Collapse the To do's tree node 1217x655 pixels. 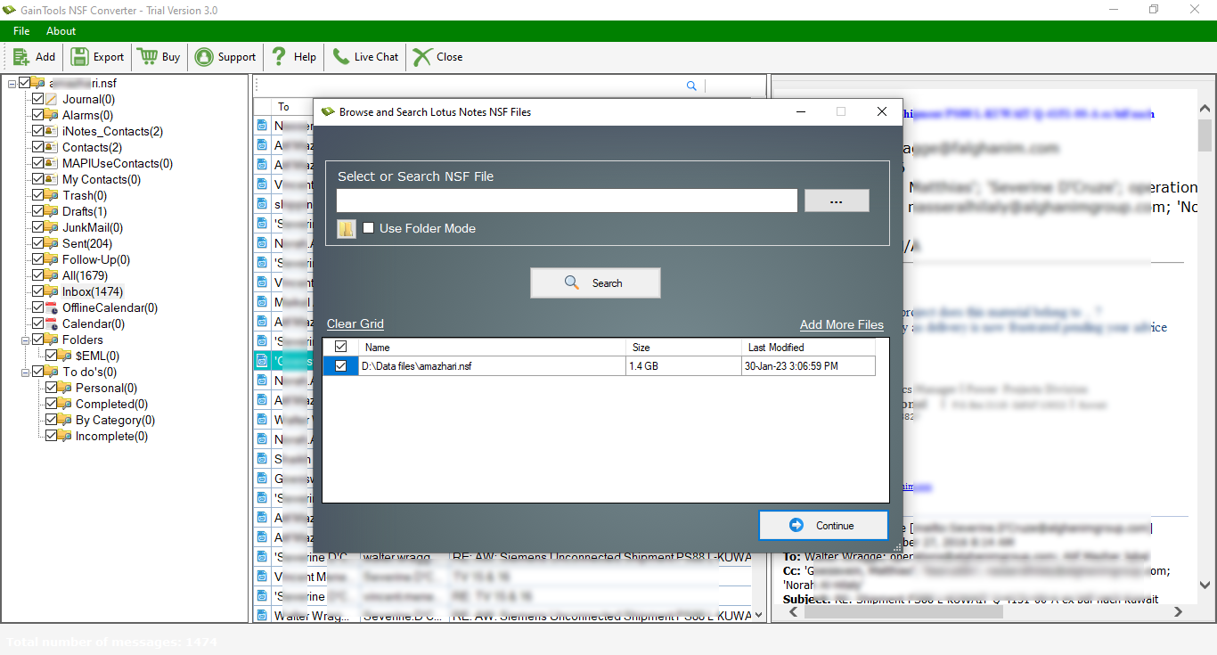pyautogui.click(x=25, y=372)
